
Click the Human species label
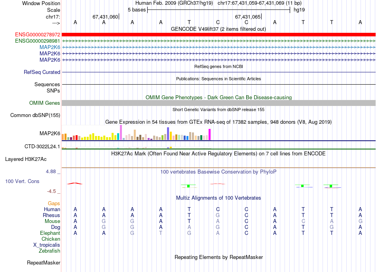tap(52, 210)
